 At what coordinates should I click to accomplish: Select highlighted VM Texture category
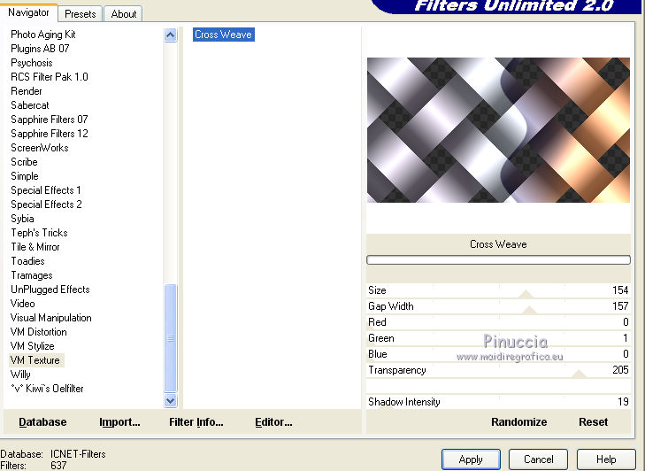[x=35, y=360]
